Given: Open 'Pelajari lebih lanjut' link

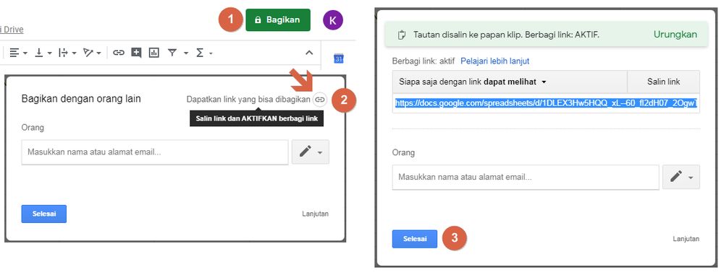Looking at the screenshot, I should pyautogui.click(x=495, y=61).
